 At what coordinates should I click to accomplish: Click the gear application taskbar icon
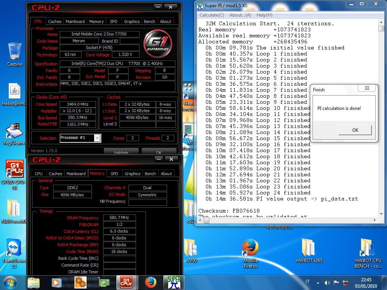[x=80, y=282]
